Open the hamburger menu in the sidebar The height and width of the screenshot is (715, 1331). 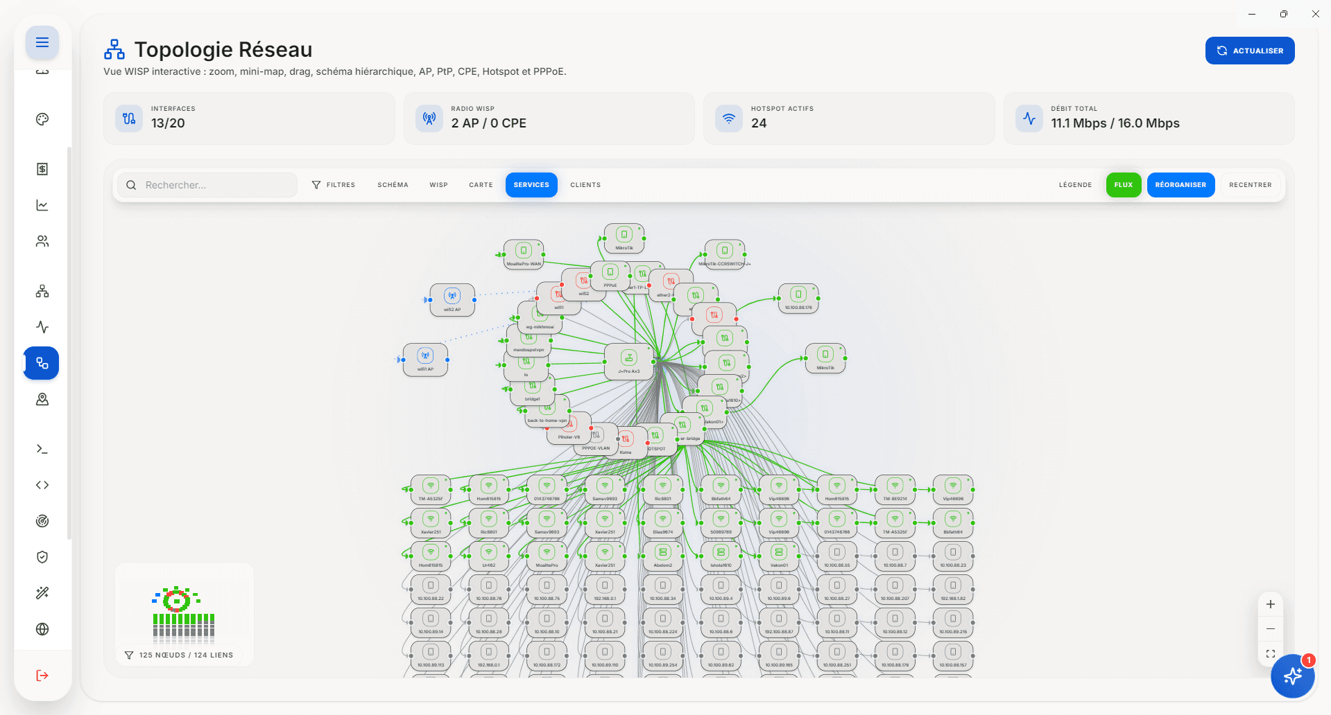(x=42, y=42)
